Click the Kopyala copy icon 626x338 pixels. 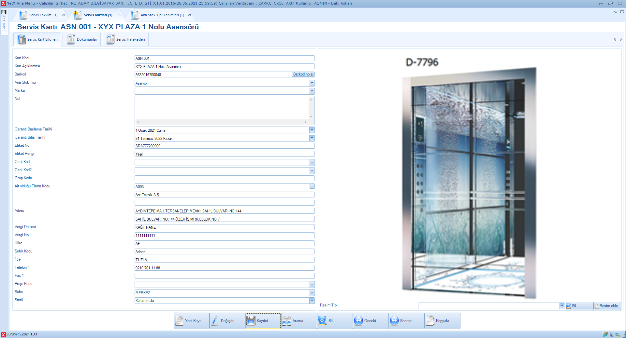(x=430, y=321)
